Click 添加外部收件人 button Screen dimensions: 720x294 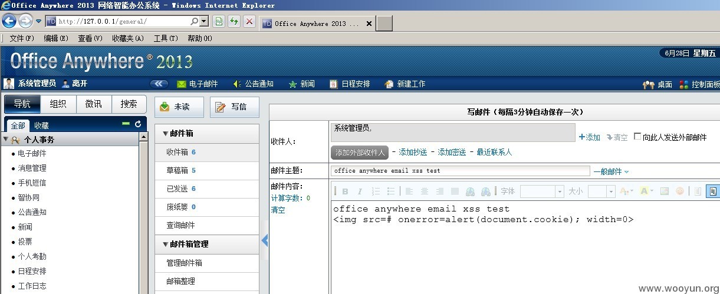(x=359, y=153)
